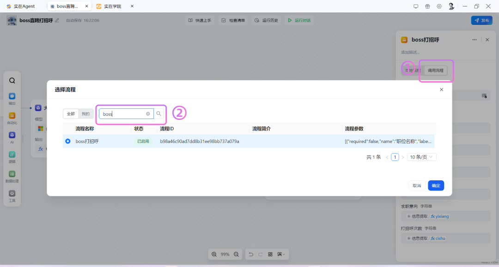Click the agent robot avatar at top left

12,20
